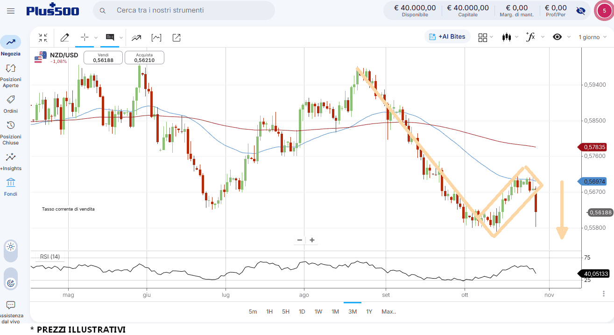
Task: Select the crosshair cursor tool
Action: pos(85,37)
